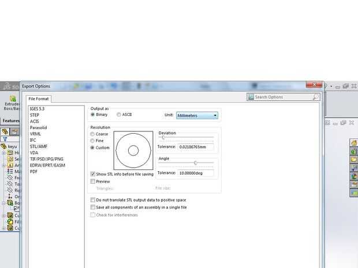The image size is (358, 268).
Task: Expand the last Cut feature node
Action: point(3,228)
